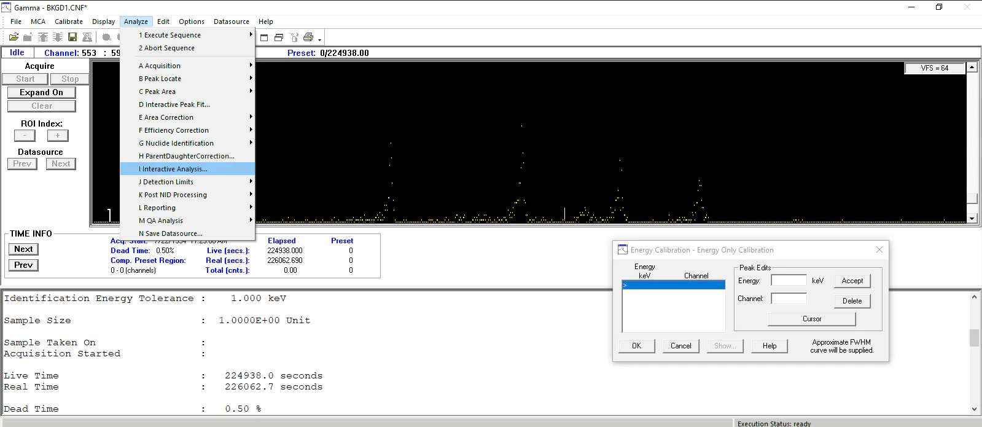The image size is (982, 427).
Task: Expand the Reporting submenu
Action: (x=187, y=208)
